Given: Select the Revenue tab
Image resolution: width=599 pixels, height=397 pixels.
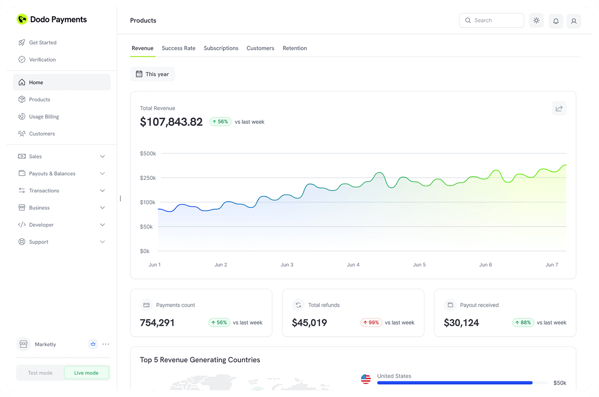Looking at the screenshot, I should (143, 48).
